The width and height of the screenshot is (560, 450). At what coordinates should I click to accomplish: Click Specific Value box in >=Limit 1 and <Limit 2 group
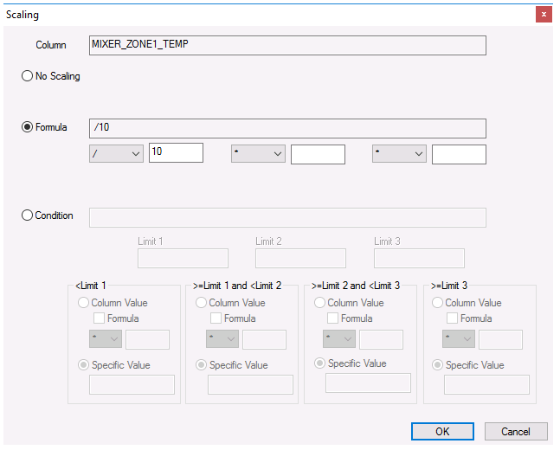[250, 384]
